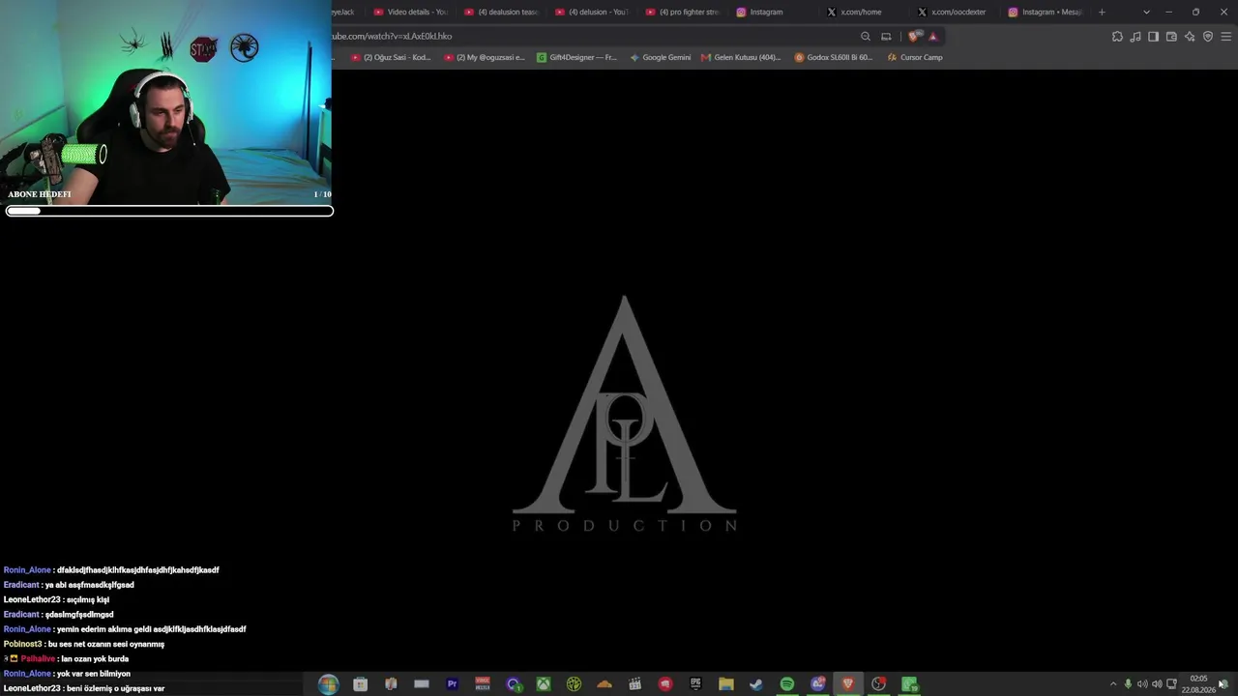Toggle the browser sidebar panel icon
Screen dimensions: 1238x696
click(x=1153, y=37)
